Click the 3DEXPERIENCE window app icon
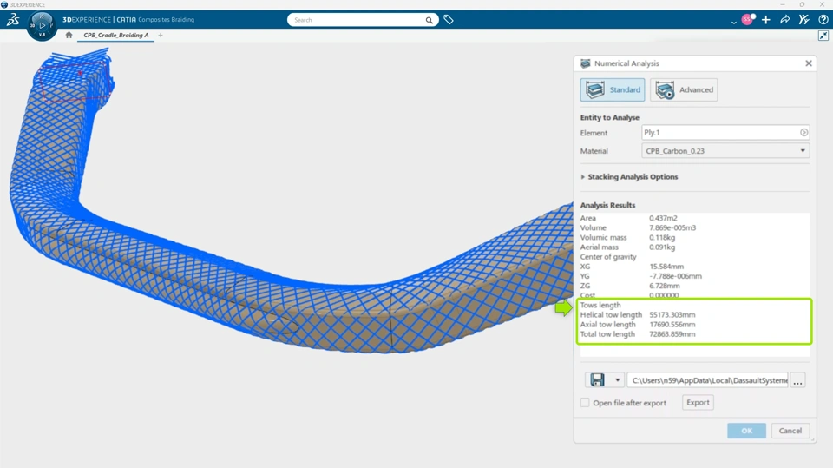 (x=4, y=4)
